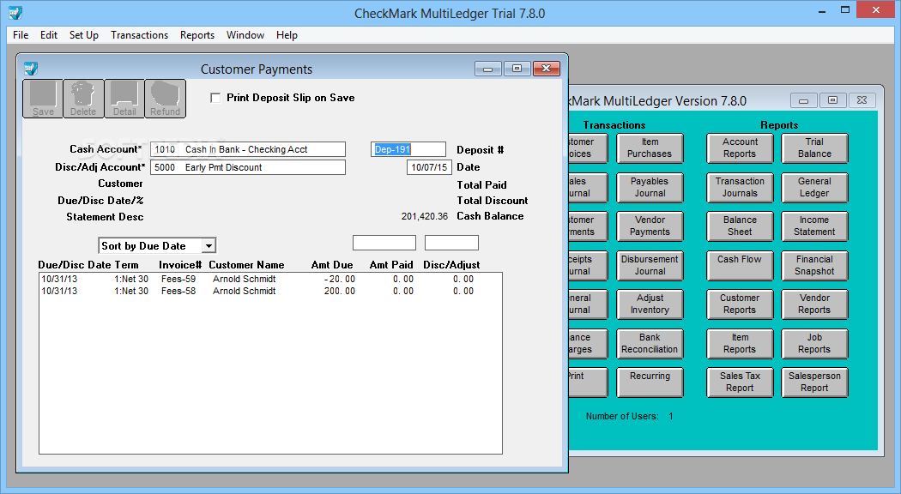Click the Cash Account field
901x494 pixels.
point(248,149)
